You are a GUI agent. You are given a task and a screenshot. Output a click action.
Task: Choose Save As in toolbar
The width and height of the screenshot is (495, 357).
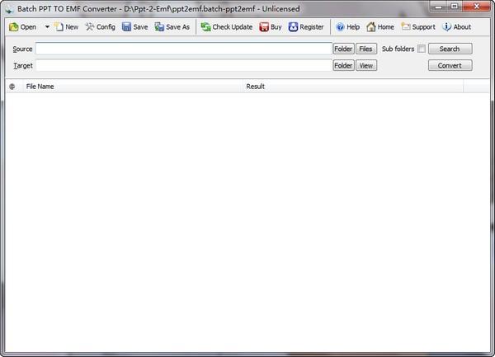pyautogui.click(x=172, y=27)
